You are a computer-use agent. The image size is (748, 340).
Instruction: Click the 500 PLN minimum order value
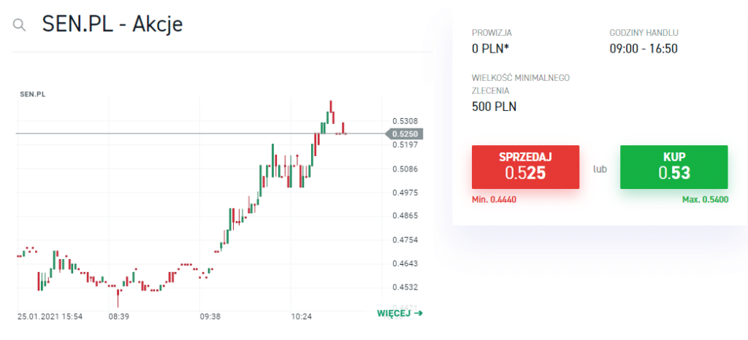coord(495,107)
